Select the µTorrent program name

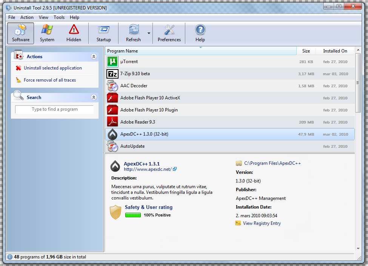(x=129, y=62)
